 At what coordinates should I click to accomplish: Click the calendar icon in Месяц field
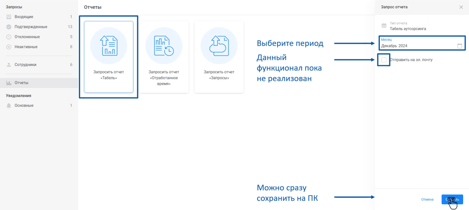click(x=460, y=46)
